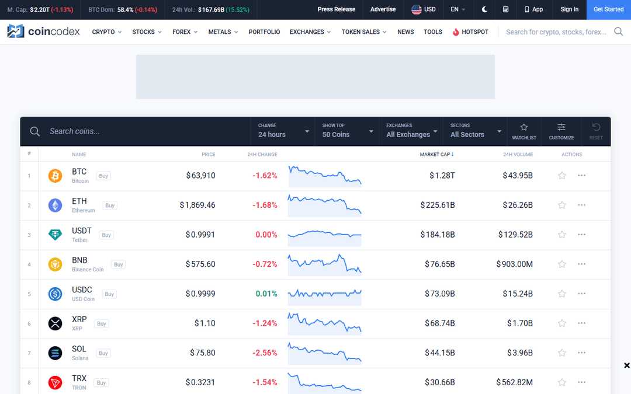Click Buy button next to SOL
Image resolution: width=631 pixels, height=394 pixels.
coord(103,353)
